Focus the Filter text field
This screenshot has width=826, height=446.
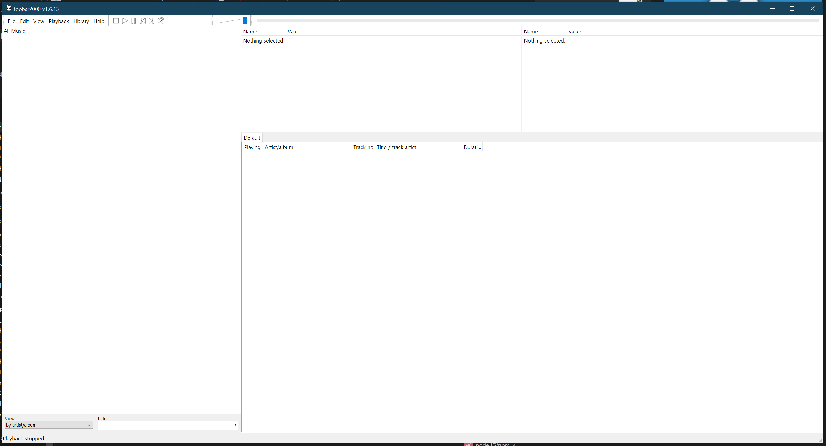coord(165,425)
